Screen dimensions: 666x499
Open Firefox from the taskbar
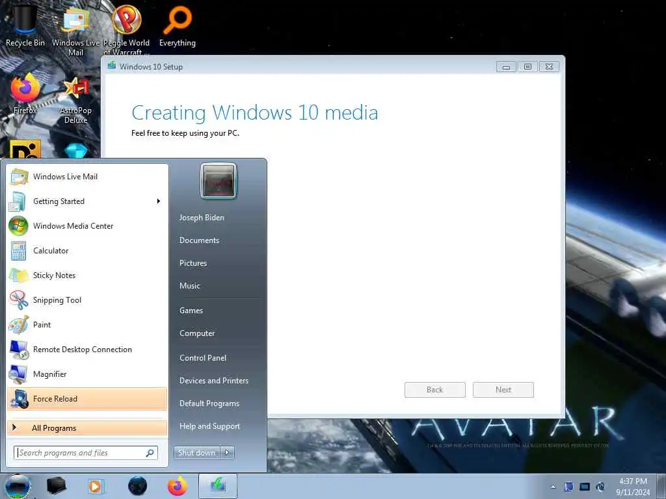(x=177, y=486)
